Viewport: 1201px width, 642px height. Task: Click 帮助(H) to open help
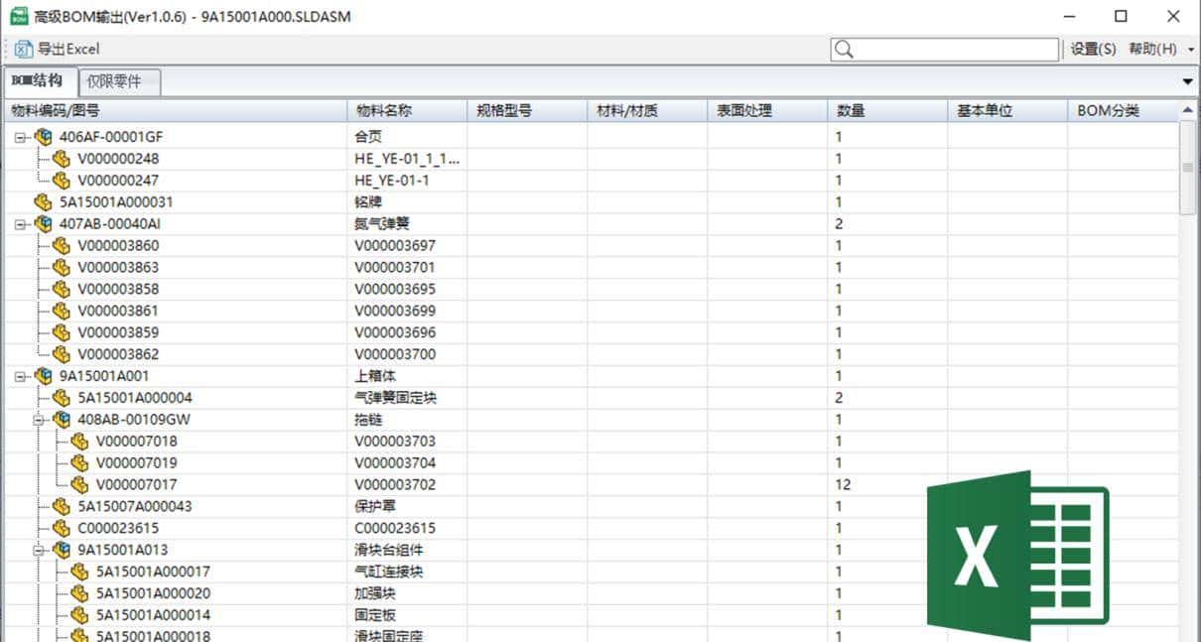(x=1153, y=49)
